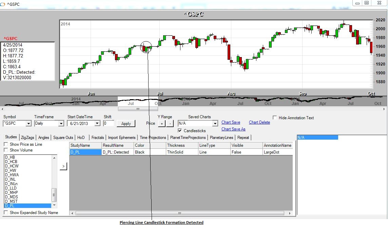Toggle the Candlesticks checkbox
388x231 pixels.
tap(180, 131)
